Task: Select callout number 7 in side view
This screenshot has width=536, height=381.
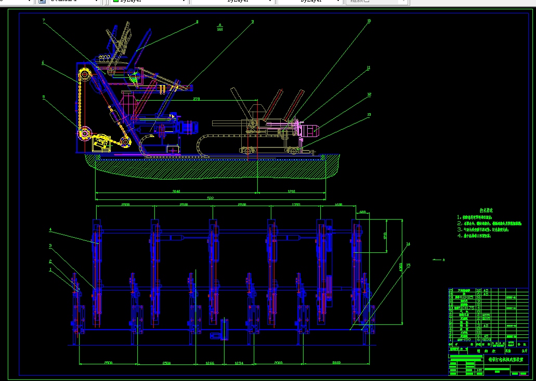Action: (x=44, y=21)
